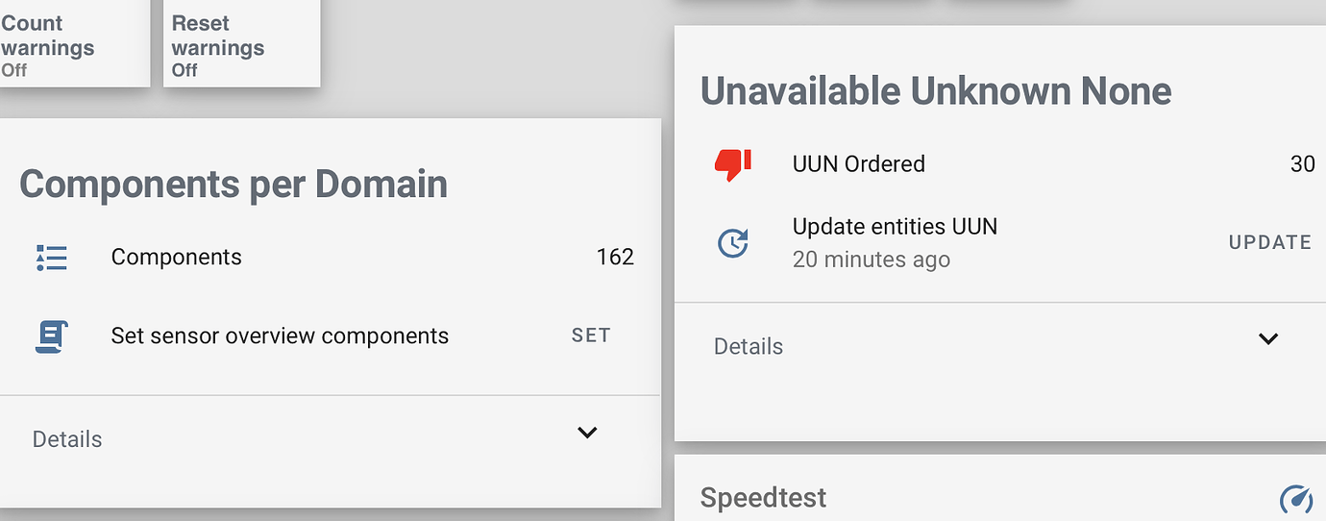Expand Details chevron under Components per Domain
This screenshot has width=1326, height=521.
587,433
